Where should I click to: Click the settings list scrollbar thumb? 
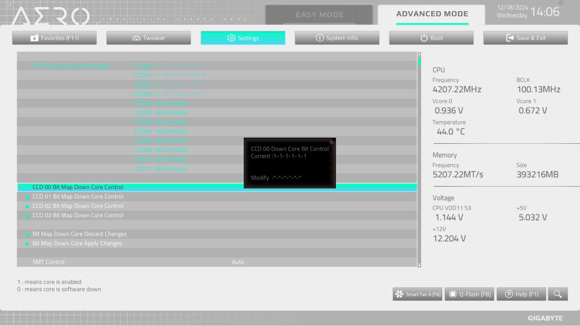click(x=420, y=62)
